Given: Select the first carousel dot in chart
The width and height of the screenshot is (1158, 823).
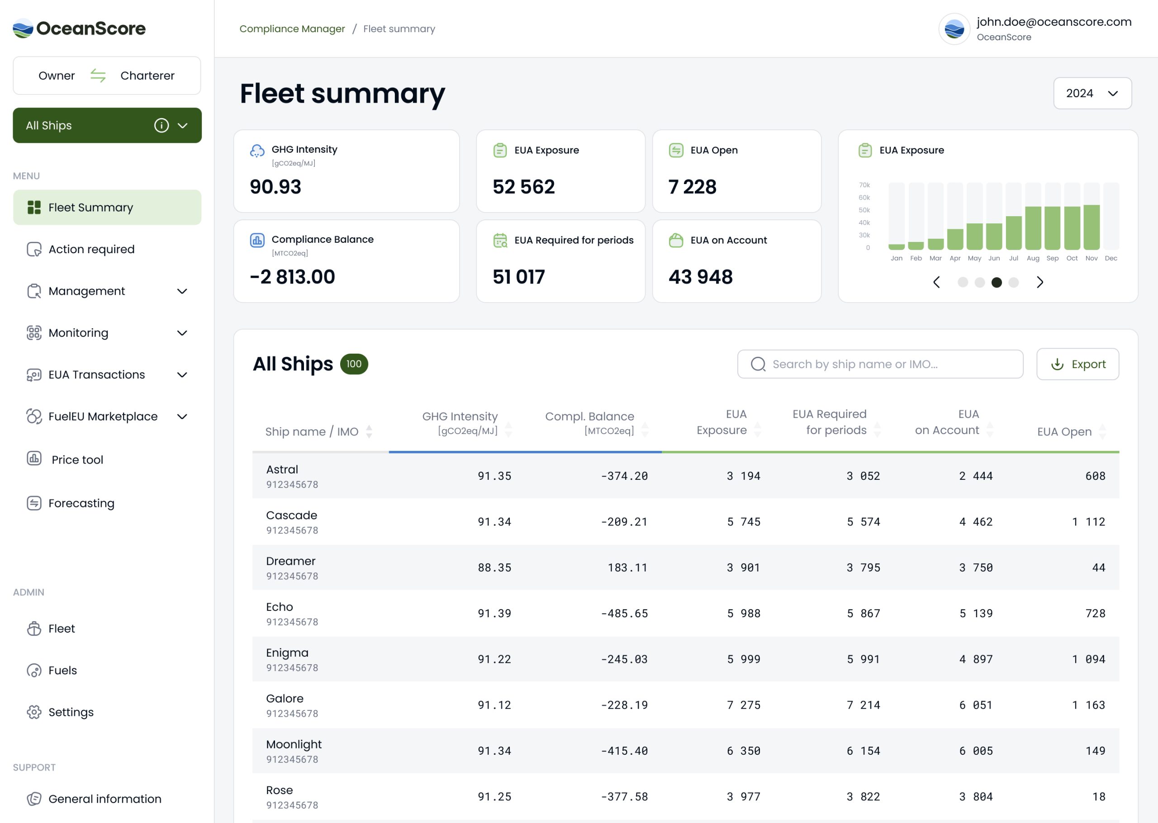Looking at the screenshot, I should (x=963, y=282).
